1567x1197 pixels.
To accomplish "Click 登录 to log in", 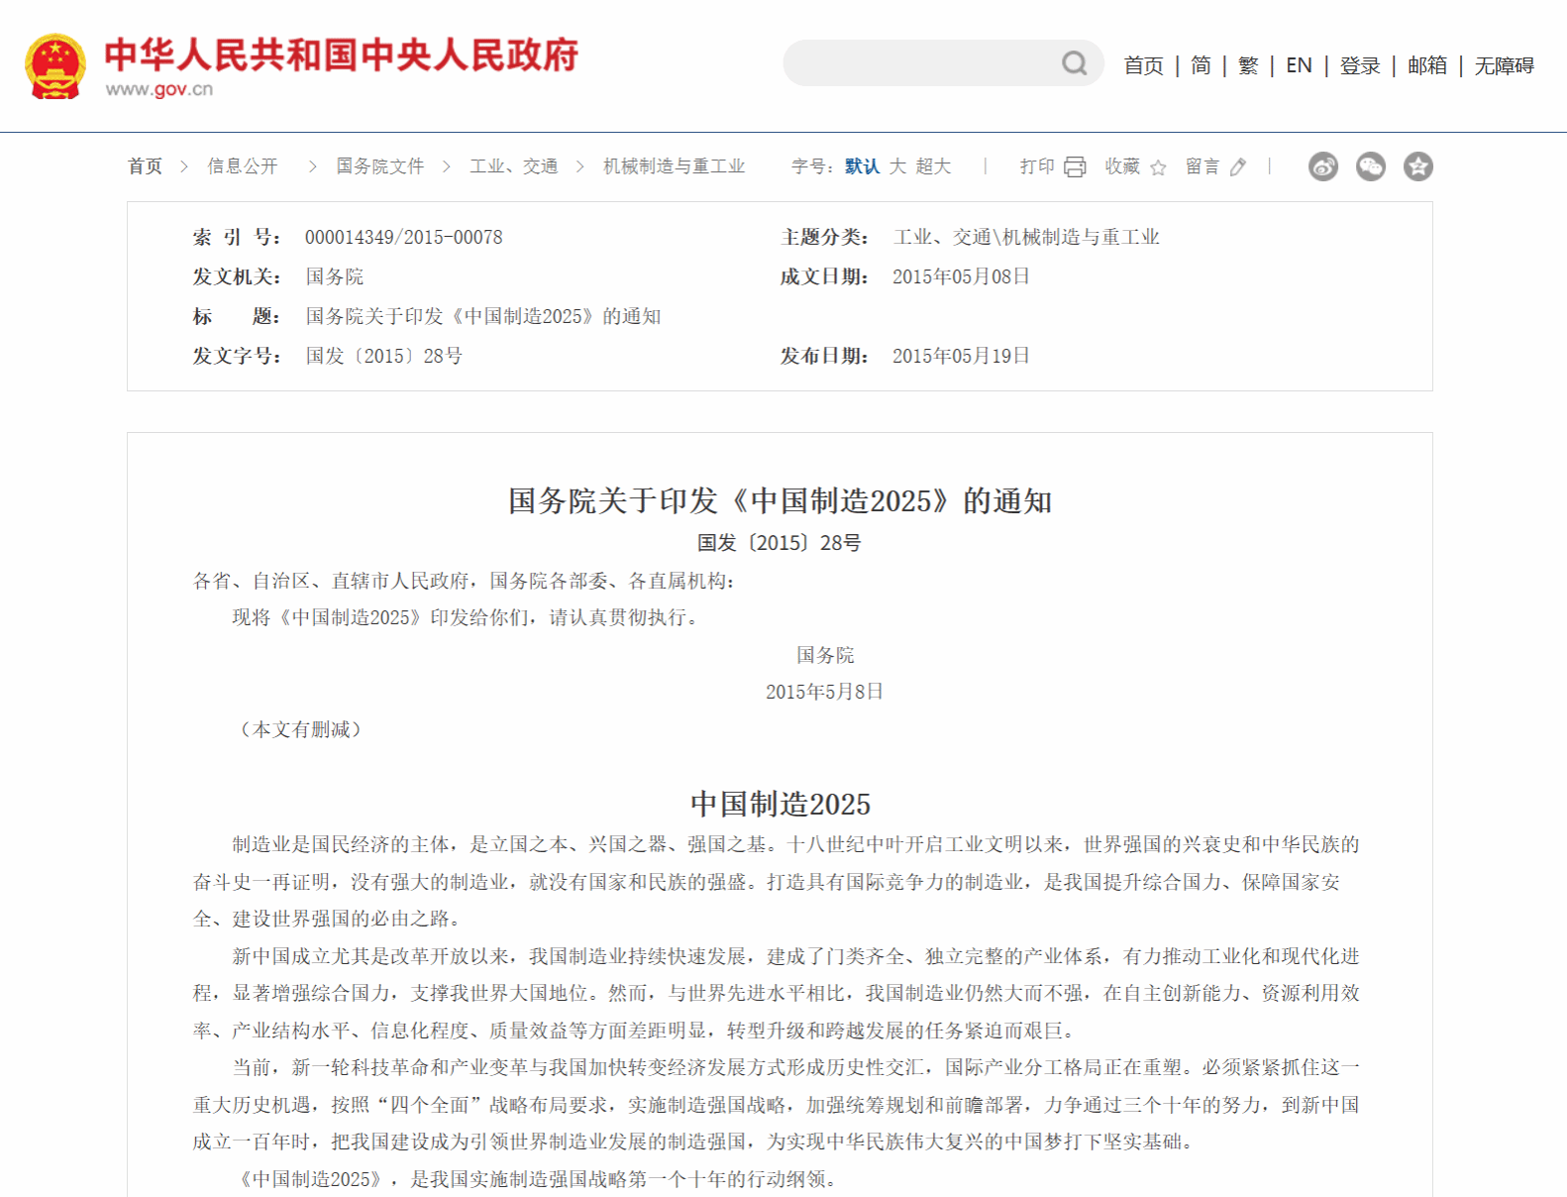I will click(x=1360, y=65).
